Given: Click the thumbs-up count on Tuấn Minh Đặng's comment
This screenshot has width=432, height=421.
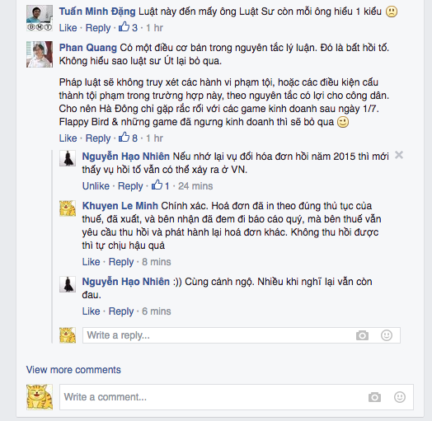Looking at the screenshot, I should point(128,27).
